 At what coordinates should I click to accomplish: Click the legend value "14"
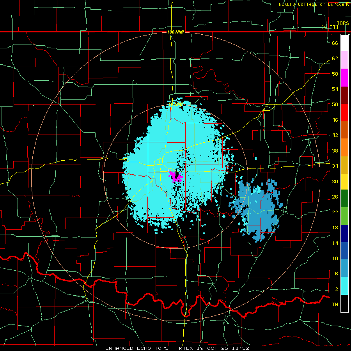tap(335, 243)
